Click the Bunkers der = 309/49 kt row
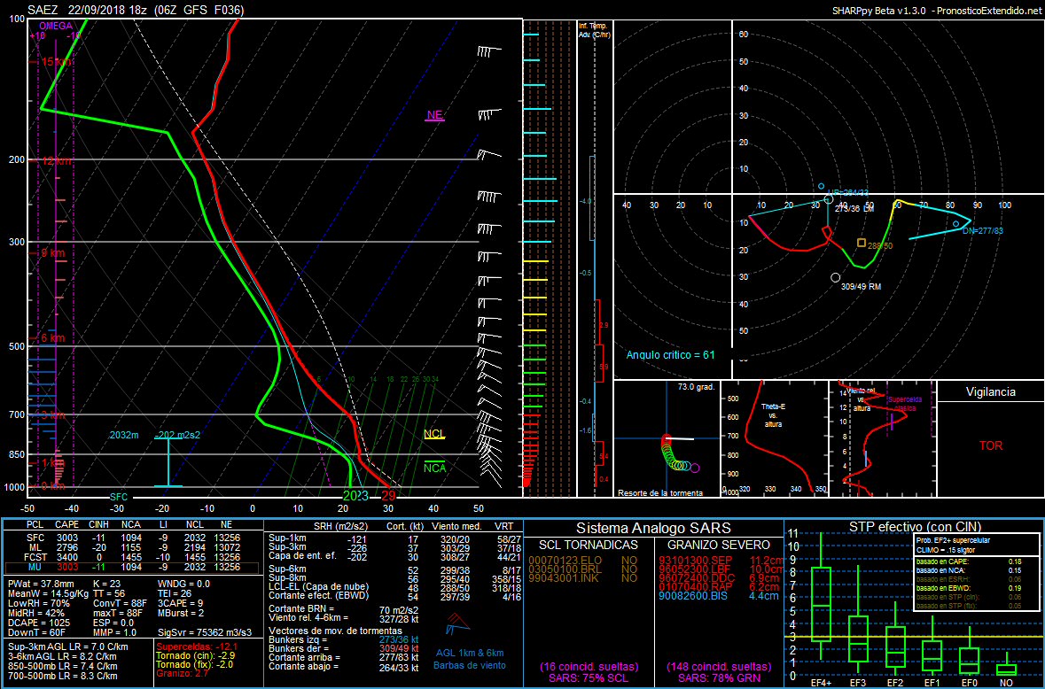 (343, 648)
